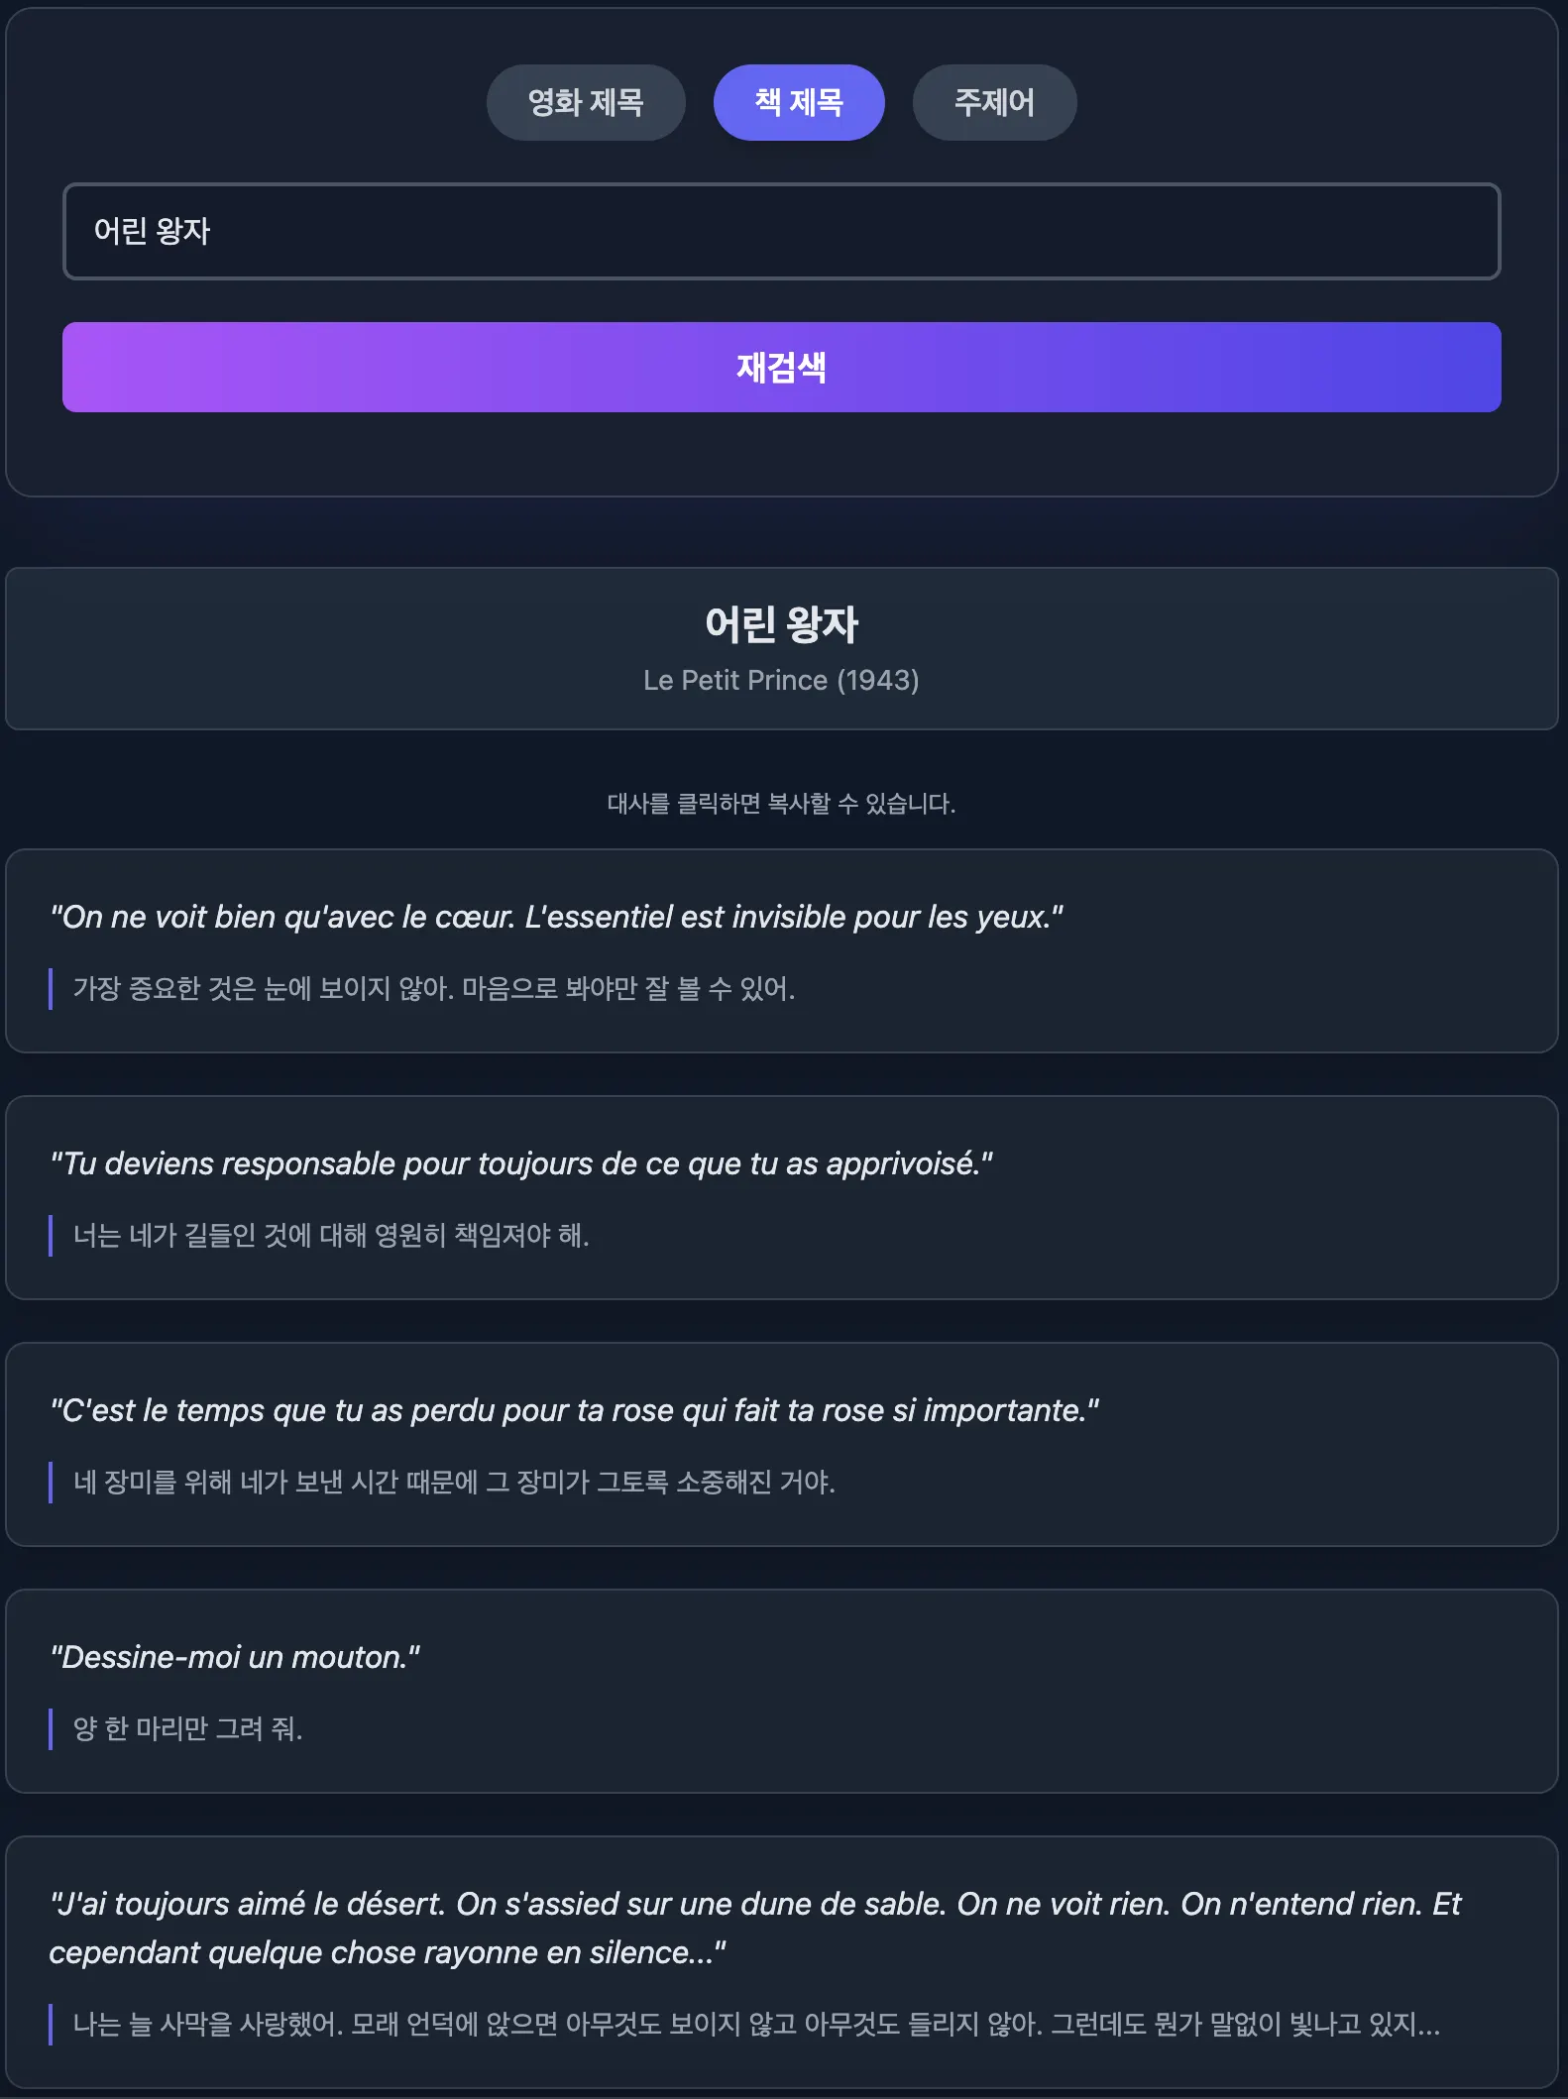Screen dimensions: 1568x2099
Task: Click the translation 양 한 마리만 그려 줘
Action: [x=188, y=1728]
